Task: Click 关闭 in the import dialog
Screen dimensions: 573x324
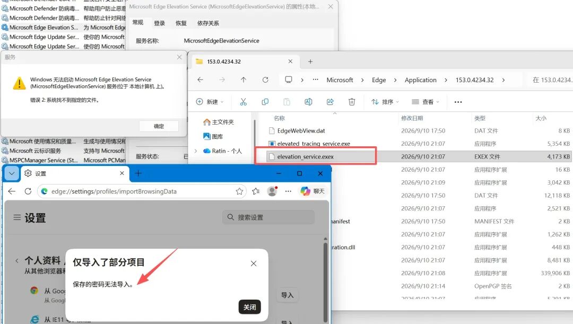Action: click(x=249, y=307)
